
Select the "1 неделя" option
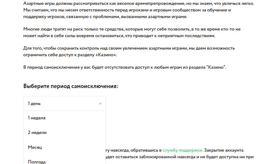(37, 118)
